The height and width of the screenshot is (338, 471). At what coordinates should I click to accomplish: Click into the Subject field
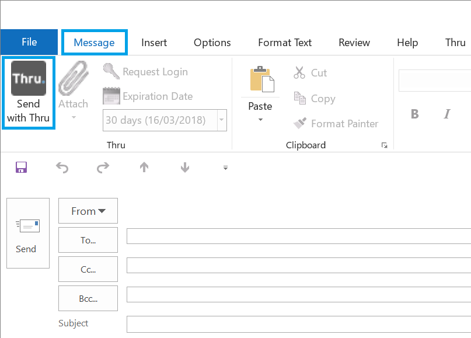tap(299, 324)
